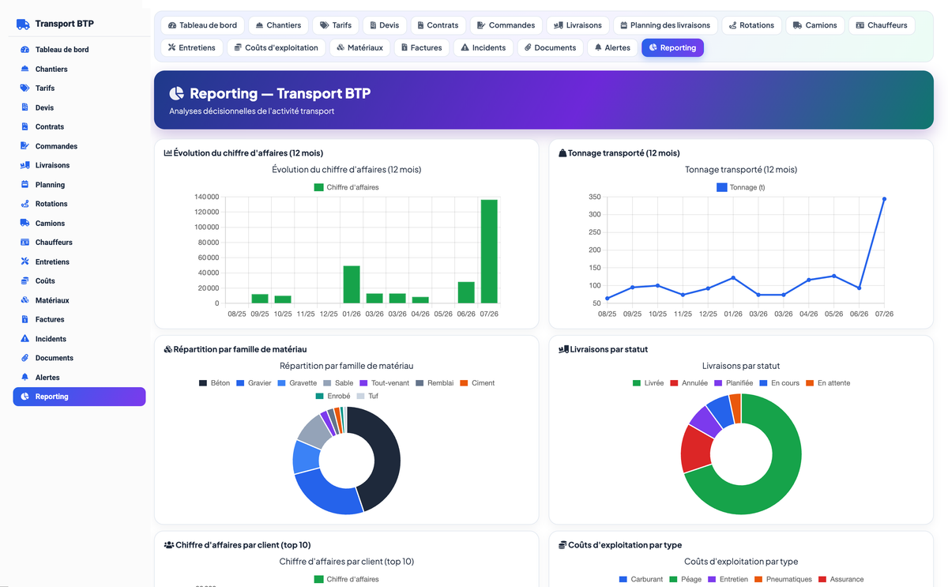Toggle the Béton legend entry
Viewport: 948px width, 587px height.
pyautogui.click(x=214, y=383)
